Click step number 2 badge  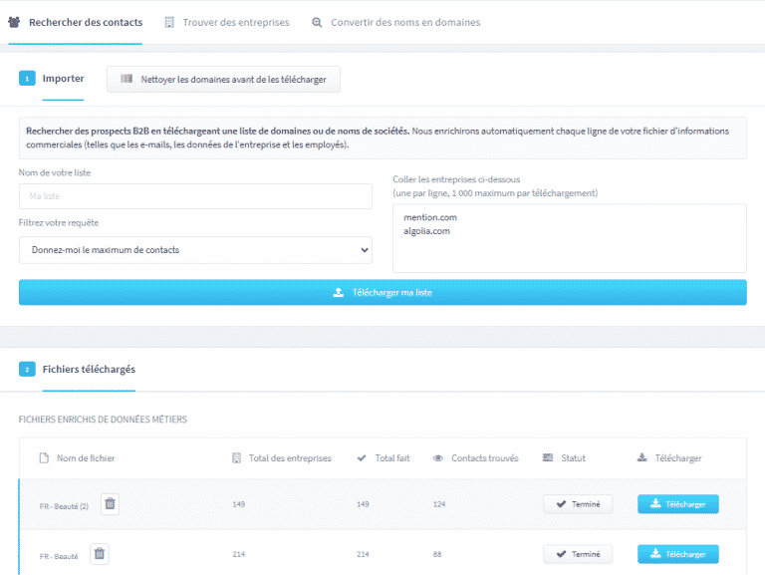pyautogui.click(x=27, y=369)
